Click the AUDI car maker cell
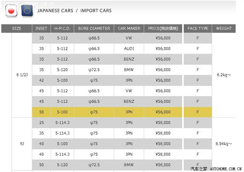Viewport: 244px width, 172px height. tap(129, 49)
